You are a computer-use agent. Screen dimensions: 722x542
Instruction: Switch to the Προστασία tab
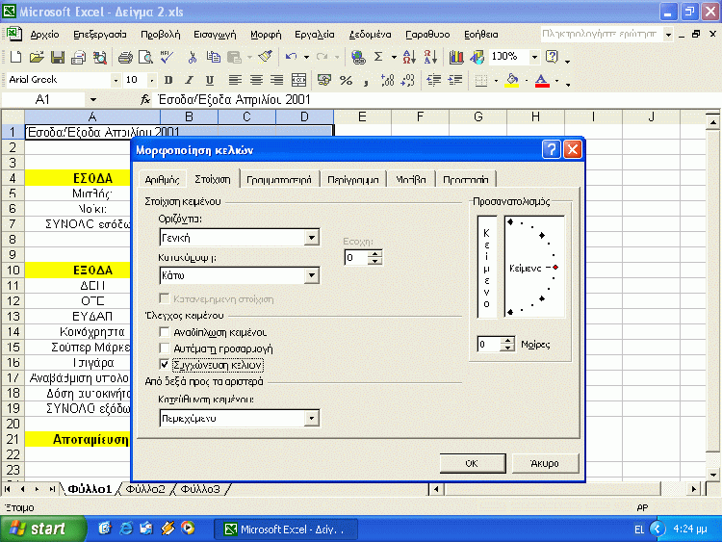(x=466, y=180)
